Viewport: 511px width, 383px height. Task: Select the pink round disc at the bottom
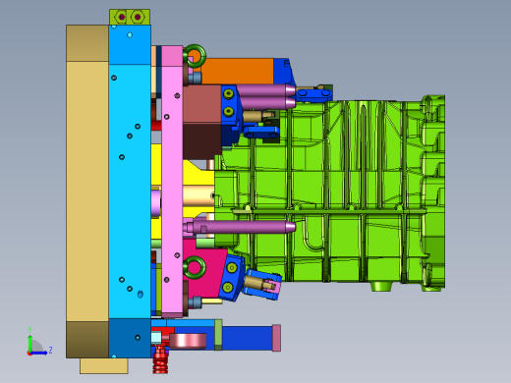(188, 341)
